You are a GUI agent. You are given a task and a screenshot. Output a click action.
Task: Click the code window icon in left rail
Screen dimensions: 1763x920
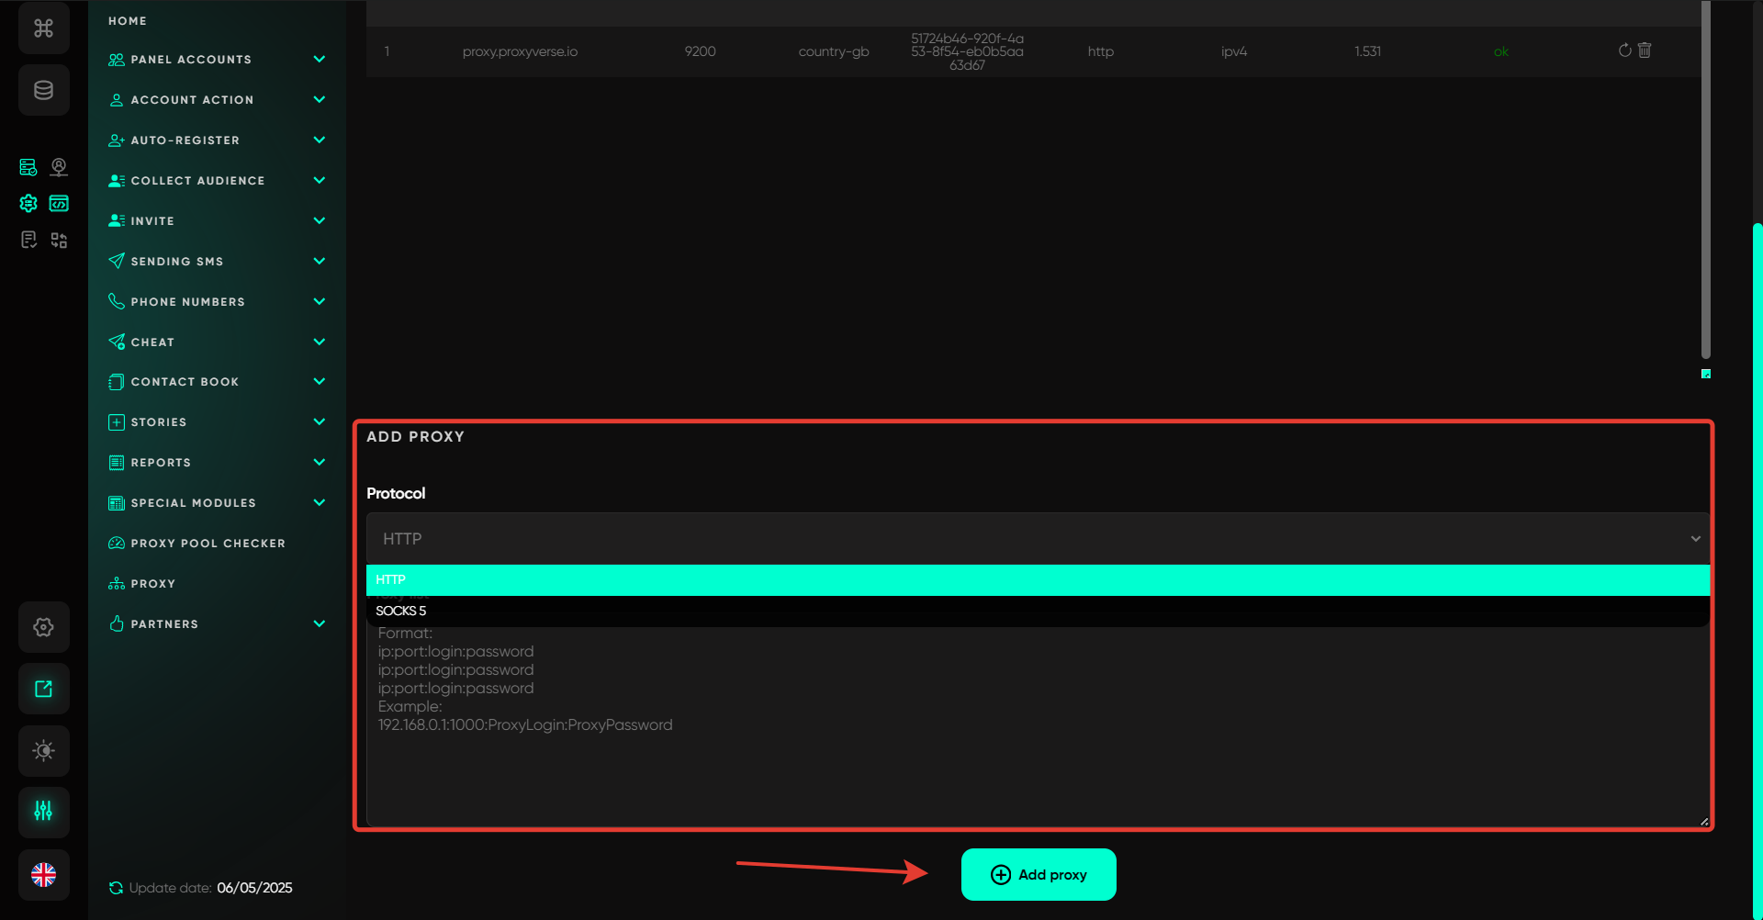click(59, 203)
